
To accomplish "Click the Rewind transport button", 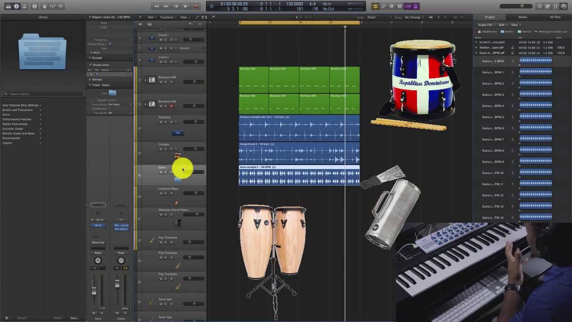I will (156, 6).
